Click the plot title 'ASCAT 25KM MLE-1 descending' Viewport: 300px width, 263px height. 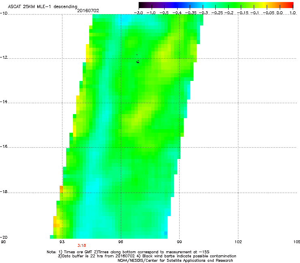pos(43,6)
